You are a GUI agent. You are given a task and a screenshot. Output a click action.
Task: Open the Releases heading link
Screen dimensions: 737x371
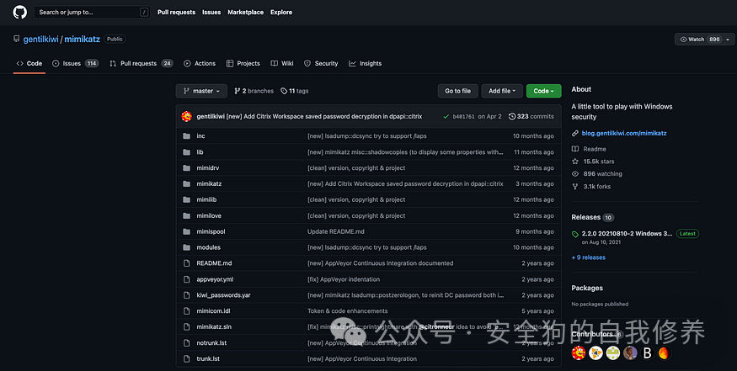[586, 217]
